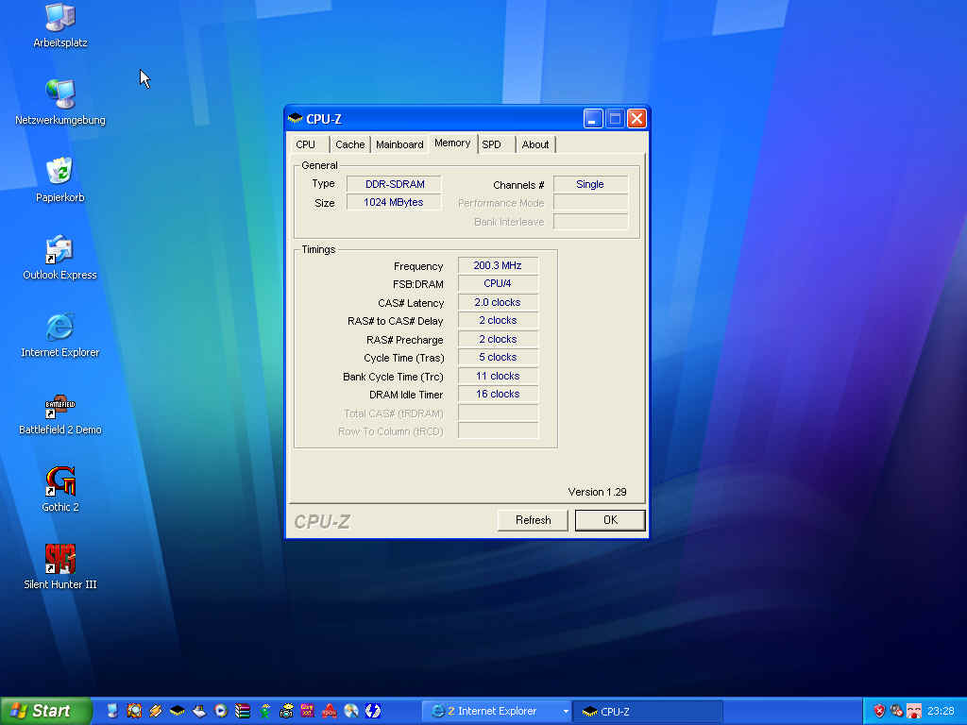Click the magnifier picture quick launch icon

pyautogui.click(x=134, y=711)
